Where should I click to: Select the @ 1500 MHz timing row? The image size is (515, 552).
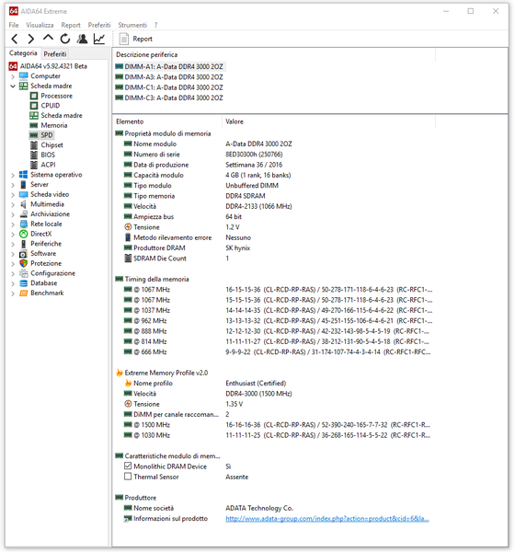(x=275, y=425)
